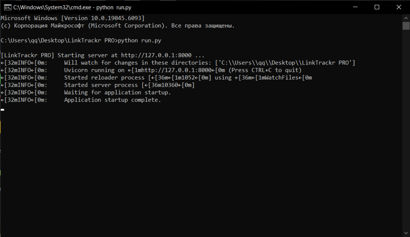Click the 'Press CTRL+C to quit' text
This screenshot has height=237, width=410.
266,70
